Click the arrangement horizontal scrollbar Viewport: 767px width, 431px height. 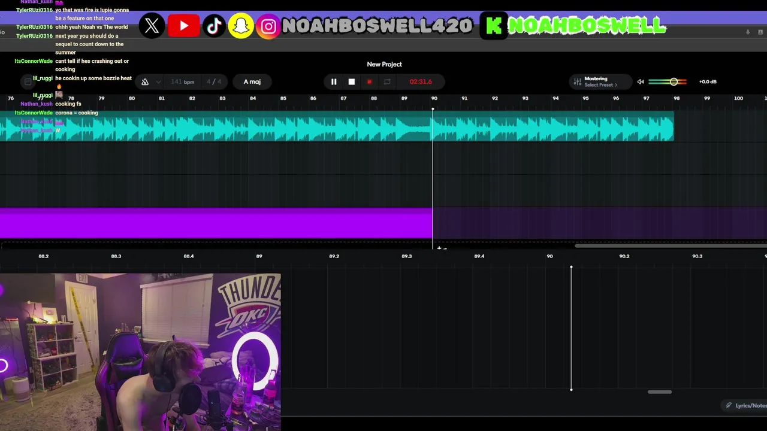(x=671, y=245)
